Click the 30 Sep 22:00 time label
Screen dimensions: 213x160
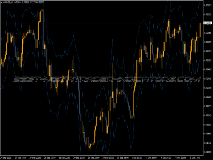pyautogui.click(x=123, y=158)
